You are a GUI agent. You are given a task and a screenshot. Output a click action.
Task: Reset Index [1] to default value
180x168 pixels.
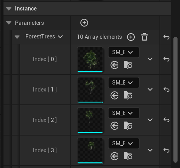166,89
